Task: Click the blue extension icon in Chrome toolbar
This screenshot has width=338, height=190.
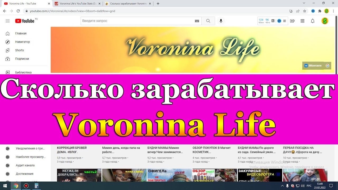Action: [x=313, y=11]
